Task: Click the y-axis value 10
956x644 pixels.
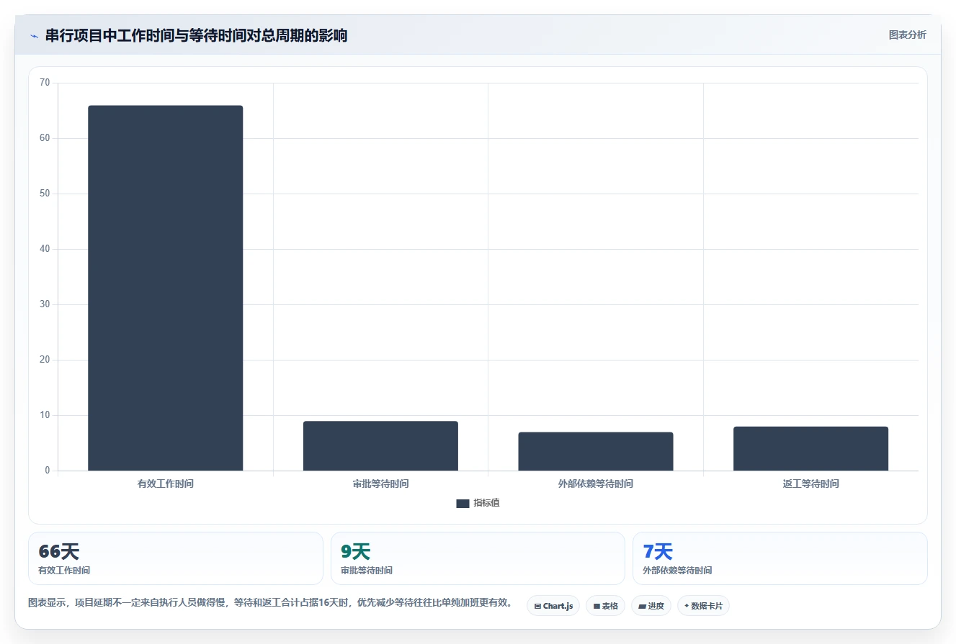Action: point(45,415)
